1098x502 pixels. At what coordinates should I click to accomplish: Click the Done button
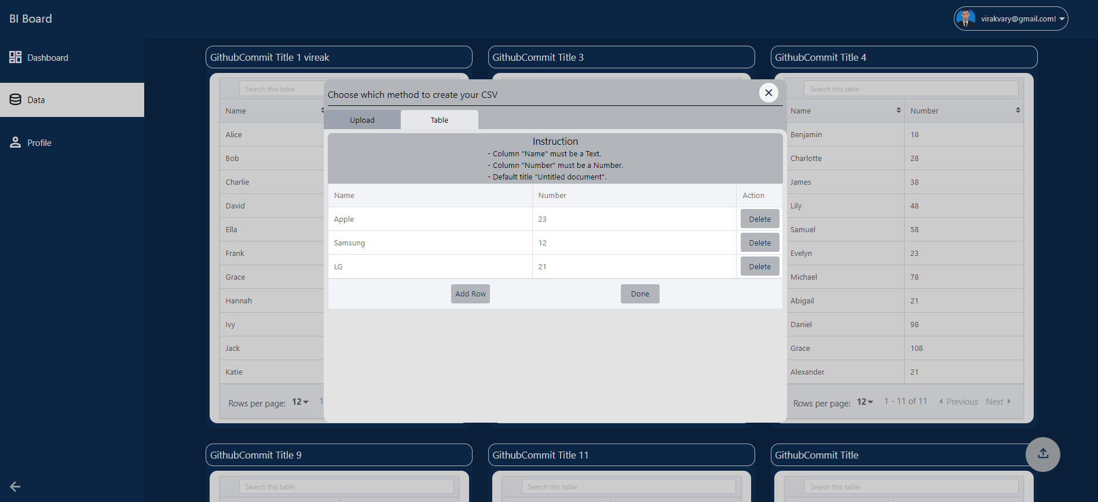pyautogui.click(x=640, y=294)
